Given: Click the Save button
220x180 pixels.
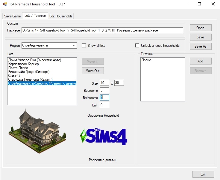Looking at the screenshot, I should pos(200,37).
